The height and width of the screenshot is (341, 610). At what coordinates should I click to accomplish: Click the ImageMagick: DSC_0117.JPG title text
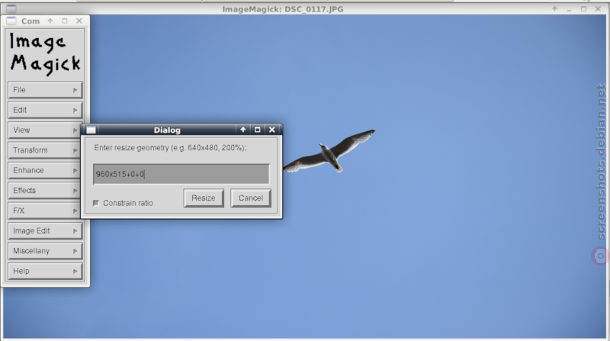point(283,9)
